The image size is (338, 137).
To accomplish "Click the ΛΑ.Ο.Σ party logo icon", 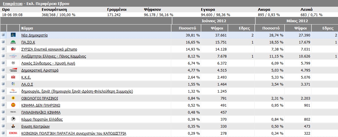I will coord(13,84).
